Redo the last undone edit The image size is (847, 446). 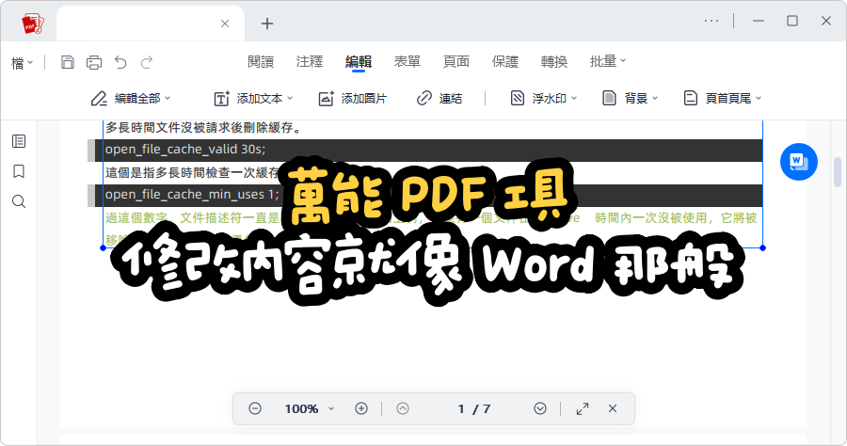pos(147,62)
